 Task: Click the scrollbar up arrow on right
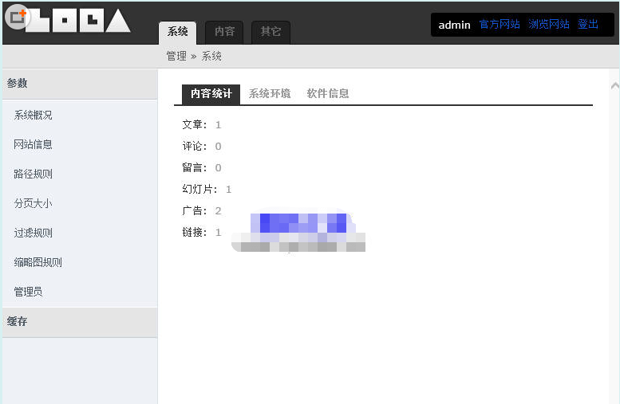tap(614, 85)
